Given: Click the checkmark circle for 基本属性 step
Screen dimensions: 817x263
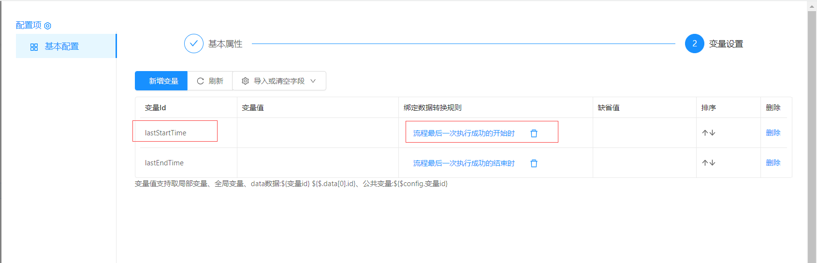Looking at the screenshot, I should click(x=193, y=44).
